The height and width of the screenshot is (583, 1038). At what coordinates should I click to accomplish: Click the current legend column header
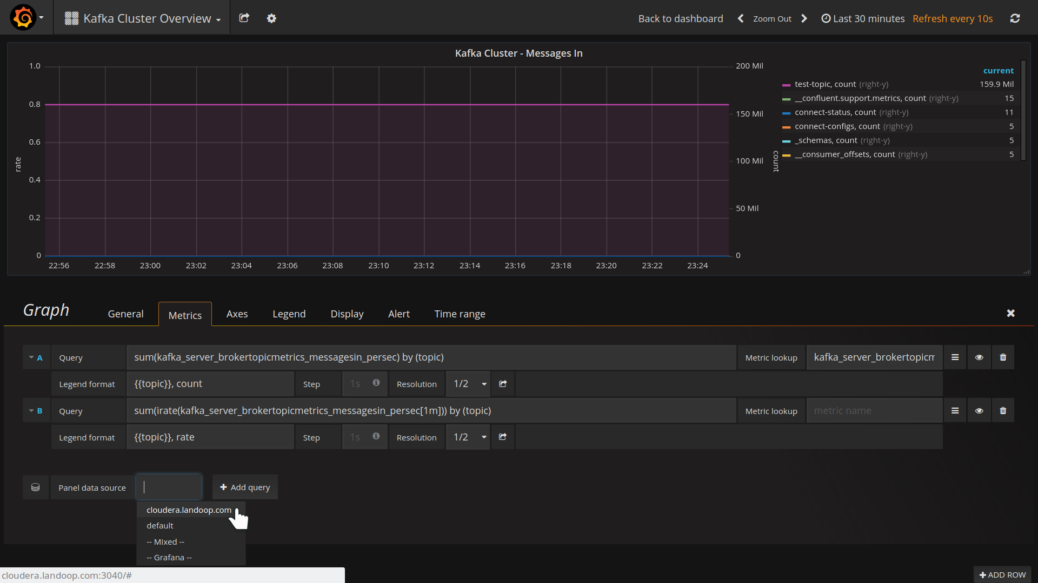point(998,71)
